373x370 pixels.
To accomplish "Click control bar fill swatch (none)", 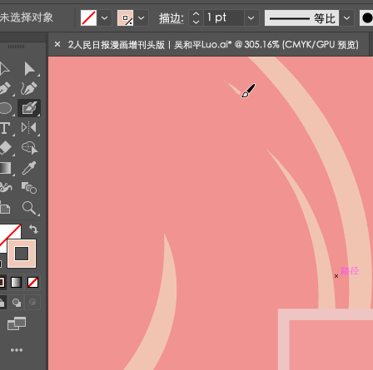I will tap(88, 18).
